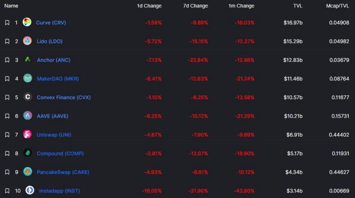Click the Compound (COMP) logo icon
This screenshot has height=198, width=355.
click(x=28, y=153)
